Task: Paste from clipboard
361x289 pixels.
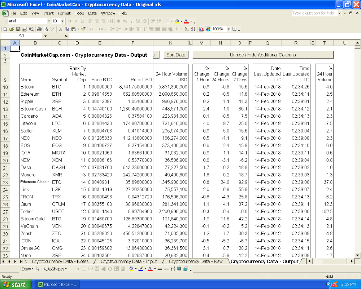Action: click(x=73, y=29)
